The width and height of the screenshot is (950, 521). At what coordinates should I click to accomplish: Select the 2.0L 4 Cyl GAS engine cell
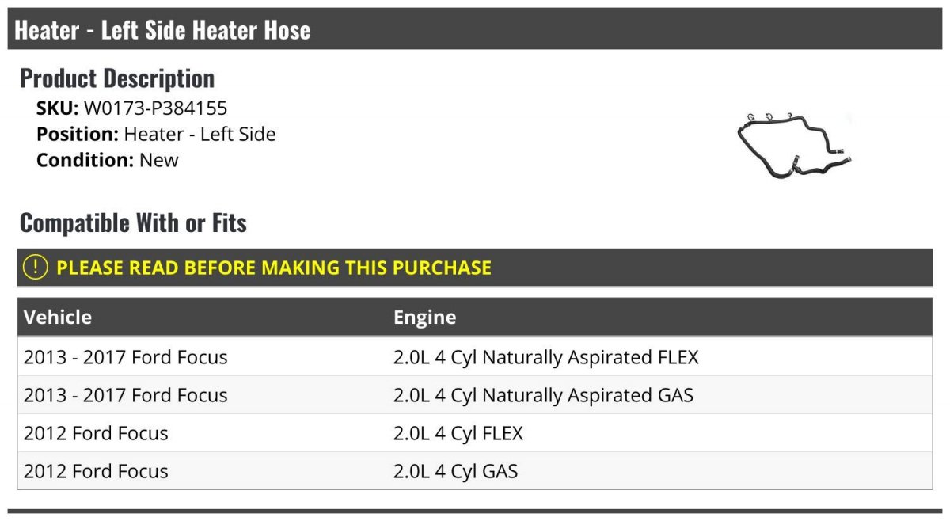(455, 471)
